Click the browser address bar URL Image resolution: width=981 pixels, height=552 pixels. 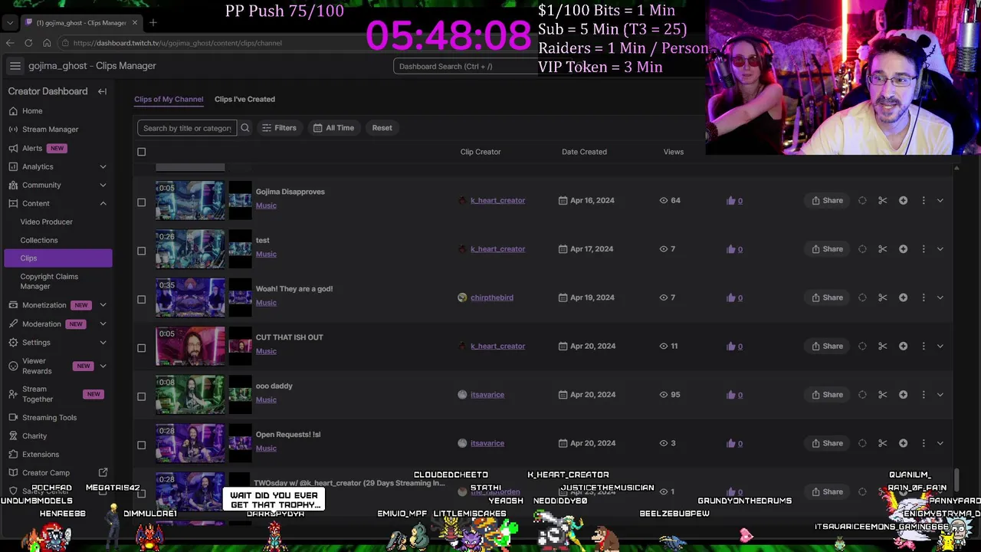tap(177, 43)
